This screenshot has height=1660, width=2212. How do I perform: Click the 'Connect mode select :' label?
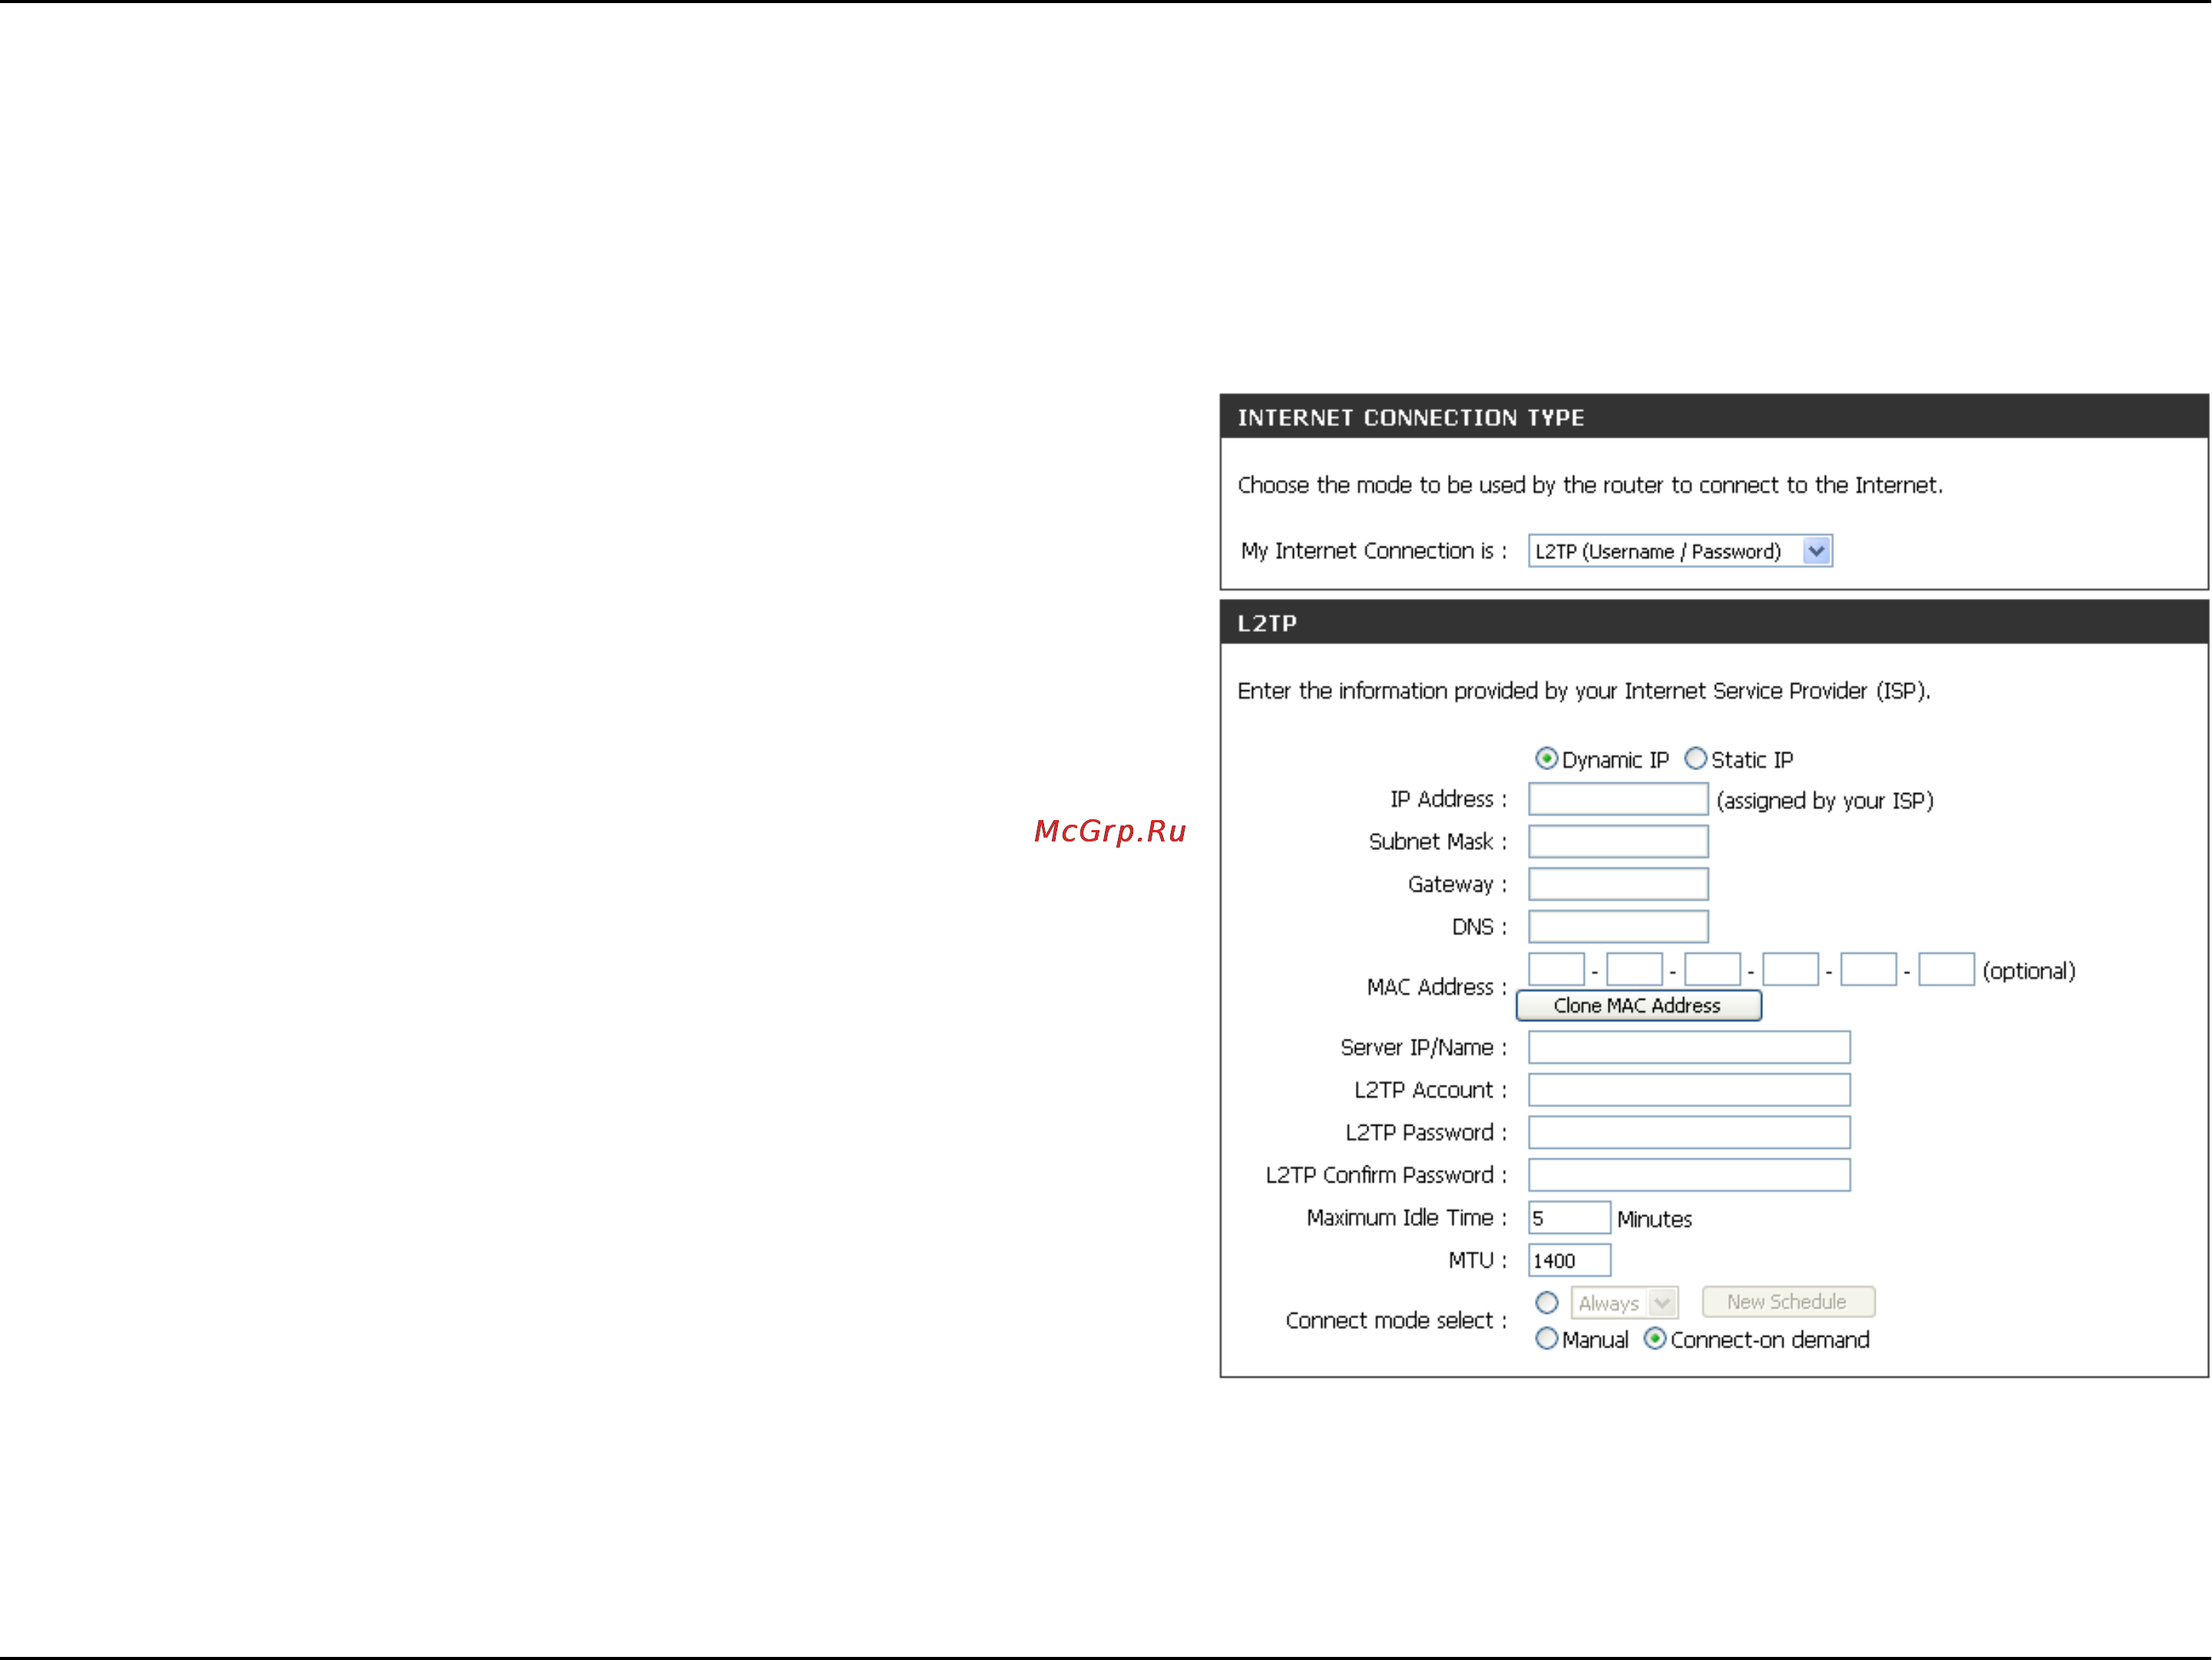pos(1396,1321)
